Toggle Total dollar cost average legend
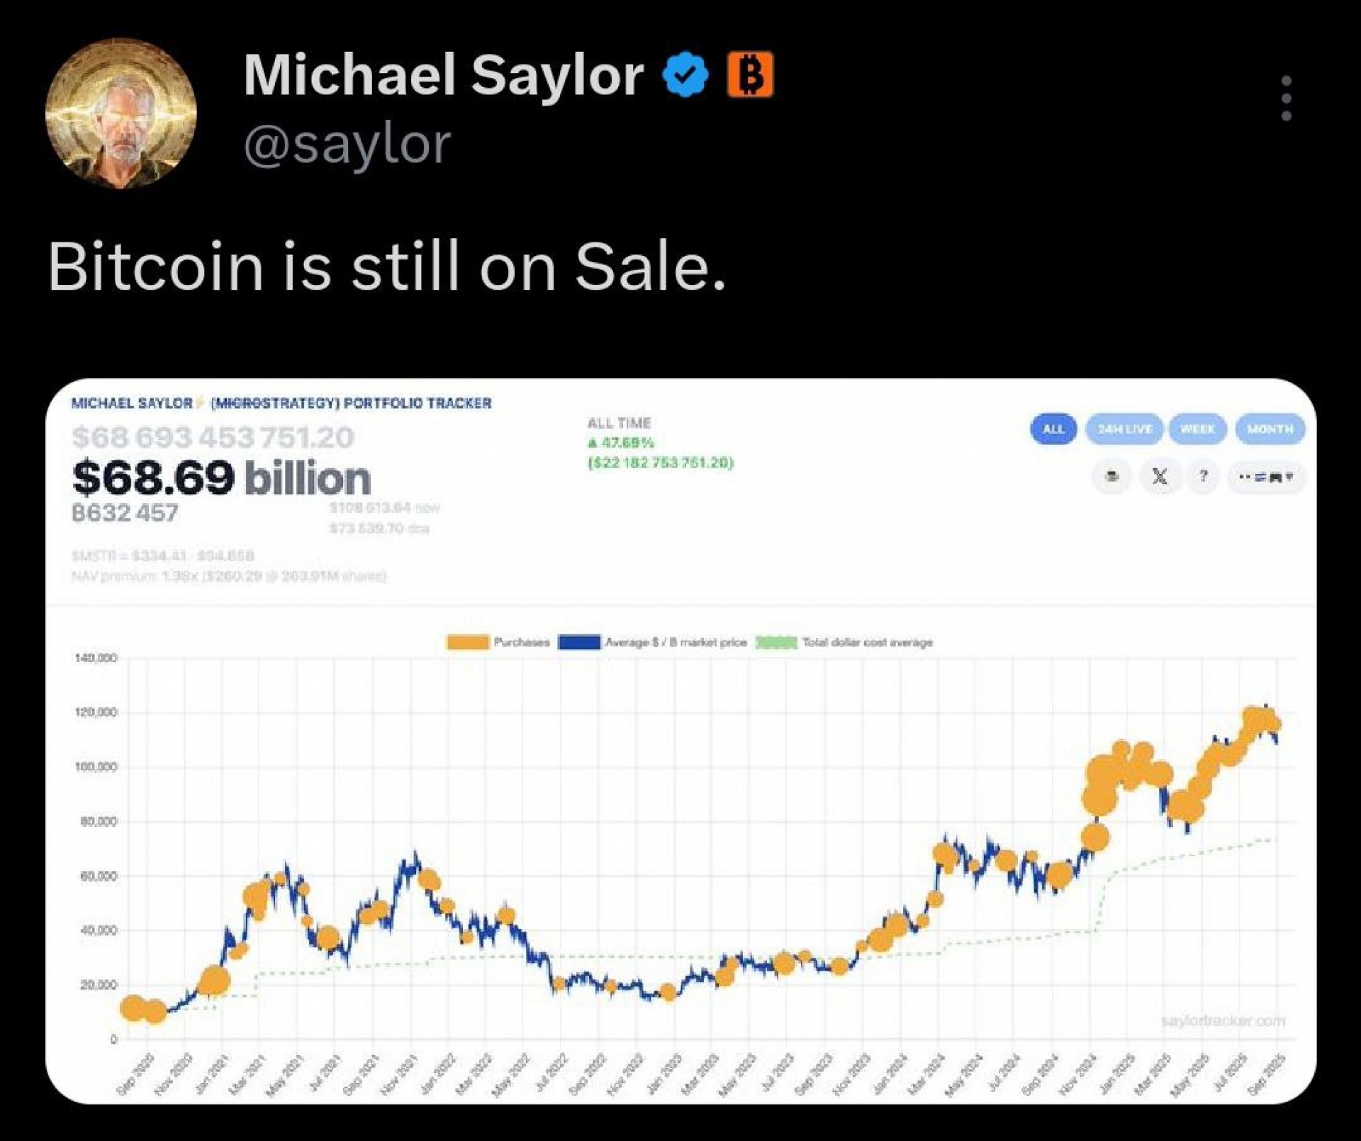This screenshot has height=1141, width=1361. pyautogui.click(x=867, y=642)
